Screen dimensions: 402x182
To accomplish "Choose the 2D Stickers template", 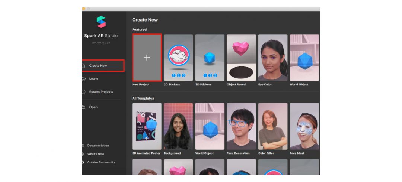I will [178, 58].
